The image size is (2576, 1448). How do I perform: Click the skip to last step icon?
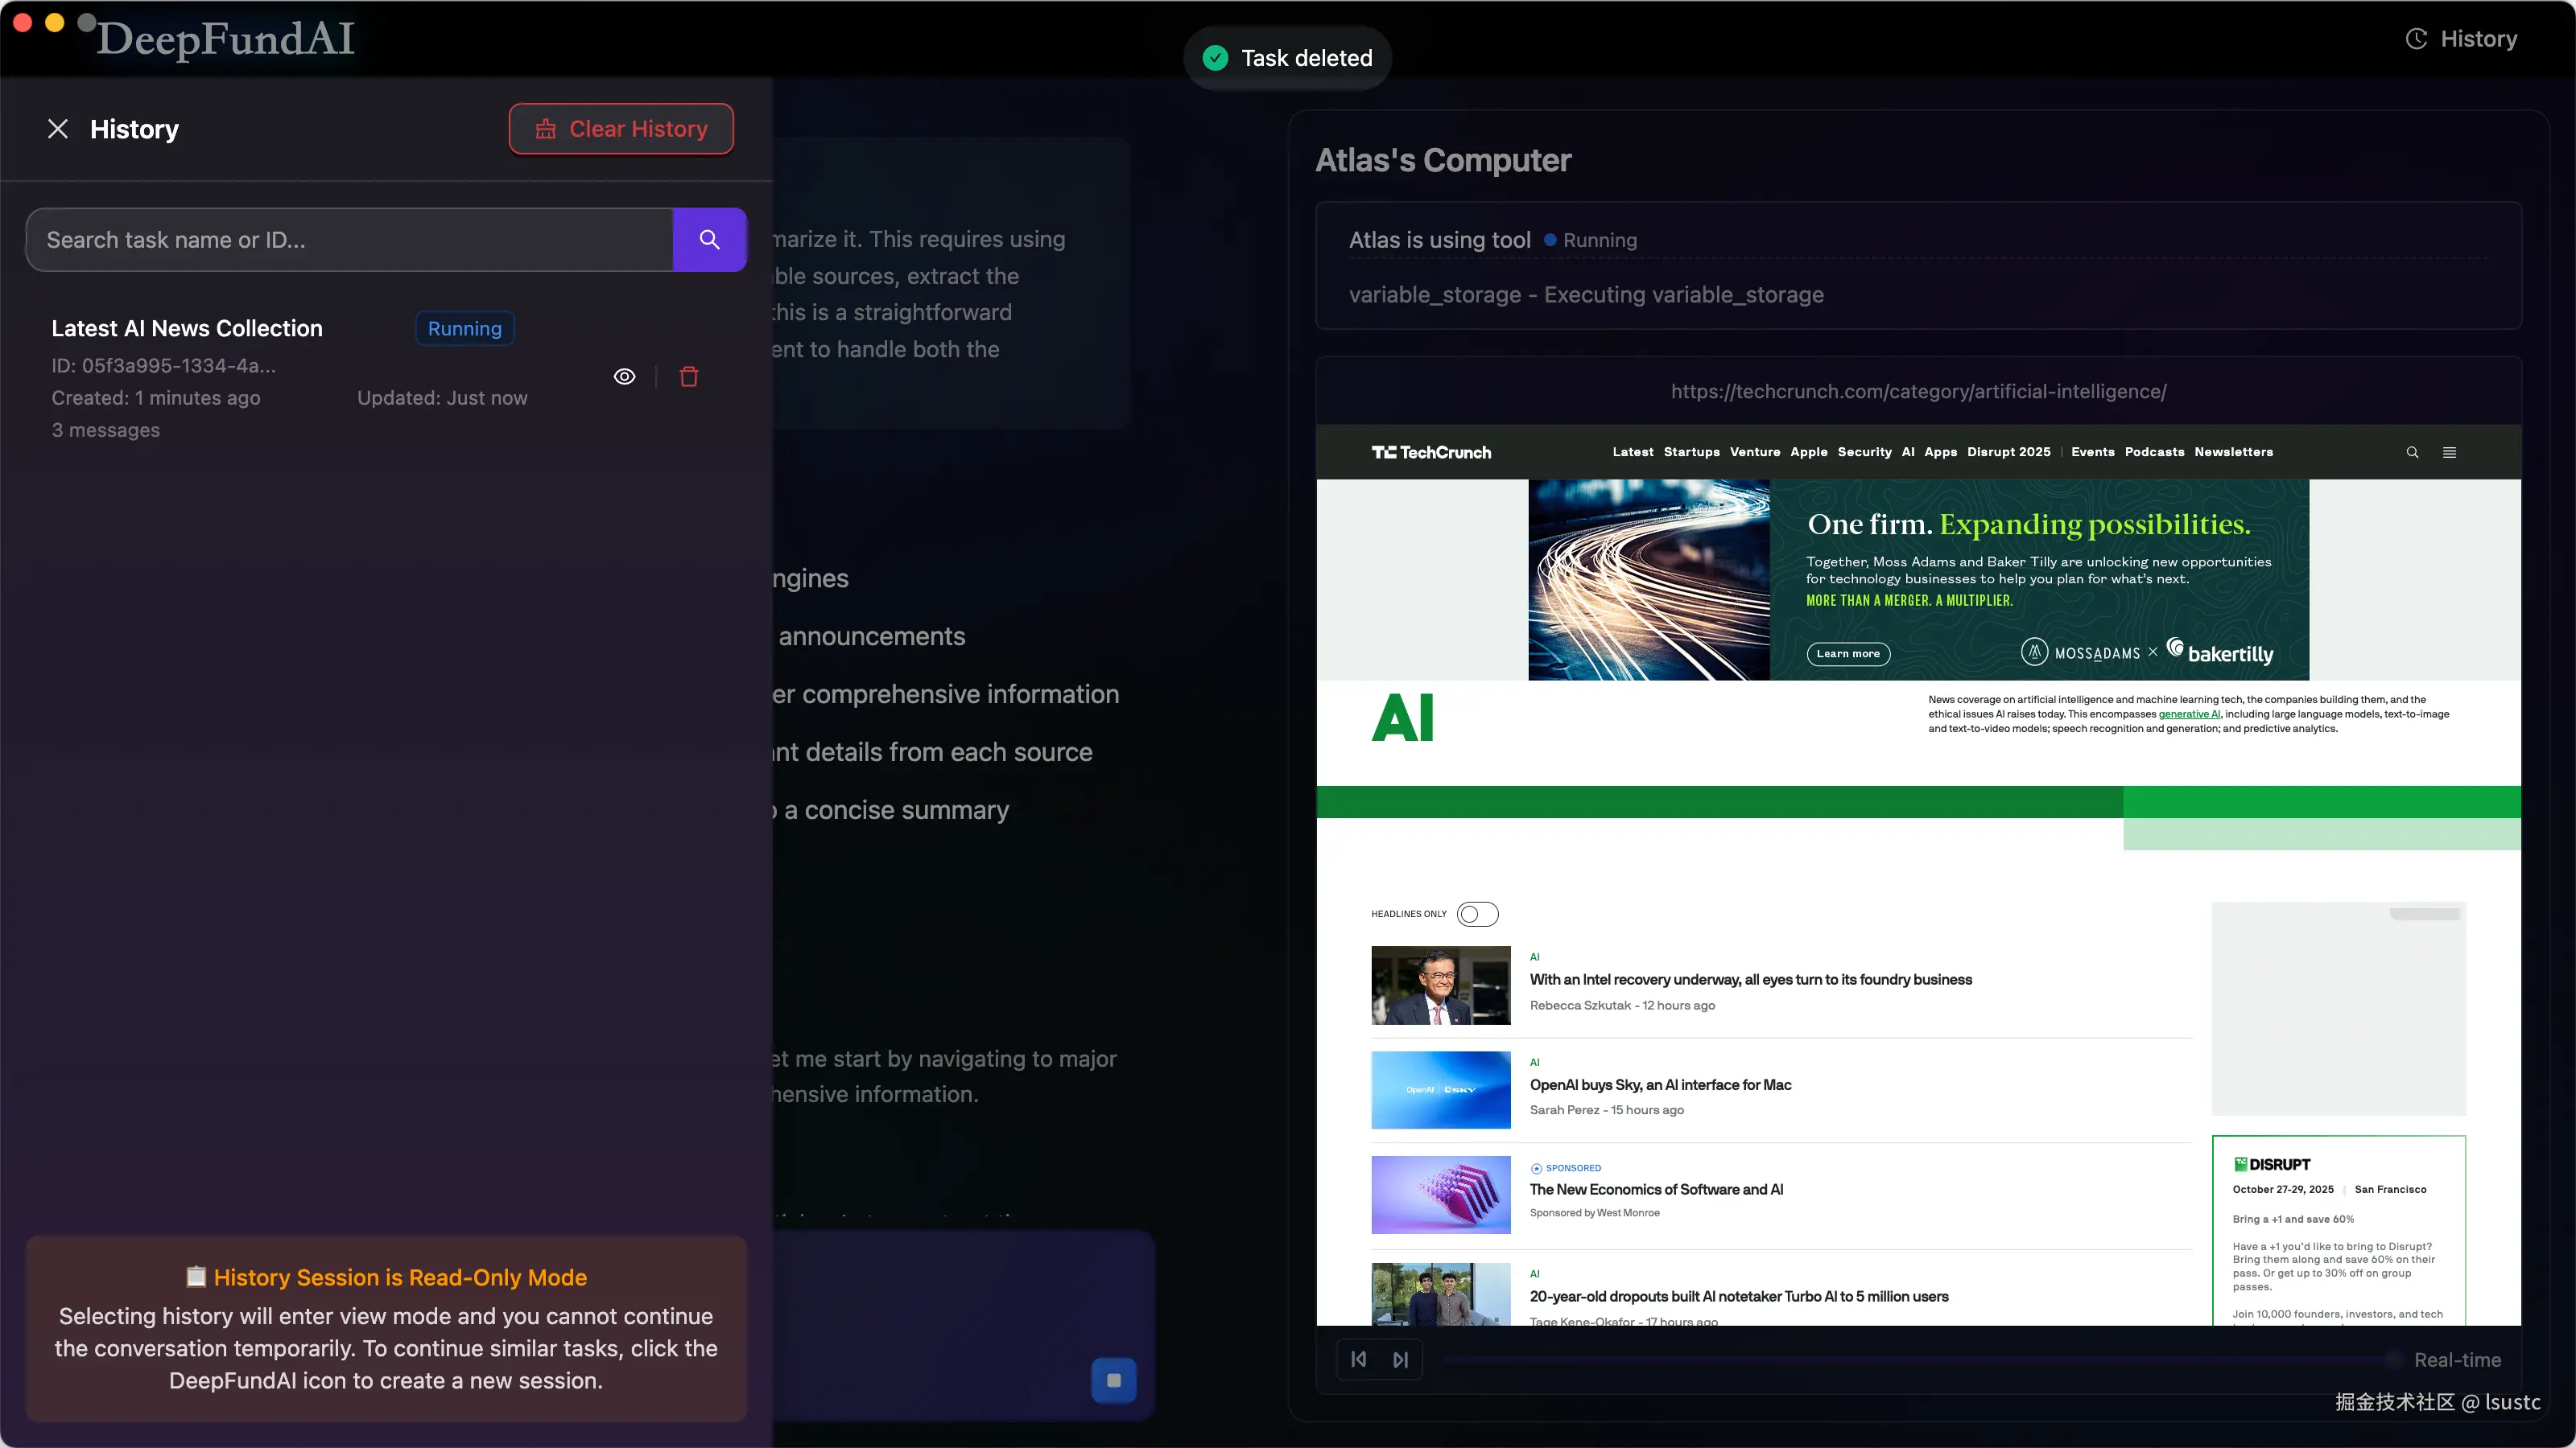click(1401, 1359)
